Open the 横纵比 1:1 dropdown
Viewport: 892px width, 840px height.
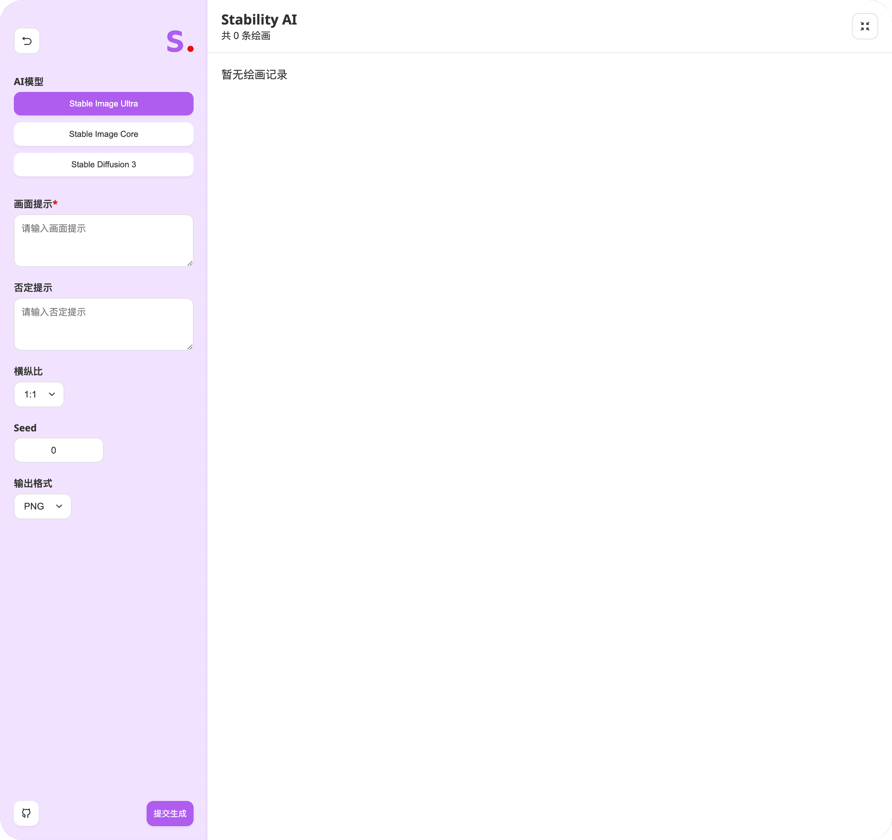39,394
